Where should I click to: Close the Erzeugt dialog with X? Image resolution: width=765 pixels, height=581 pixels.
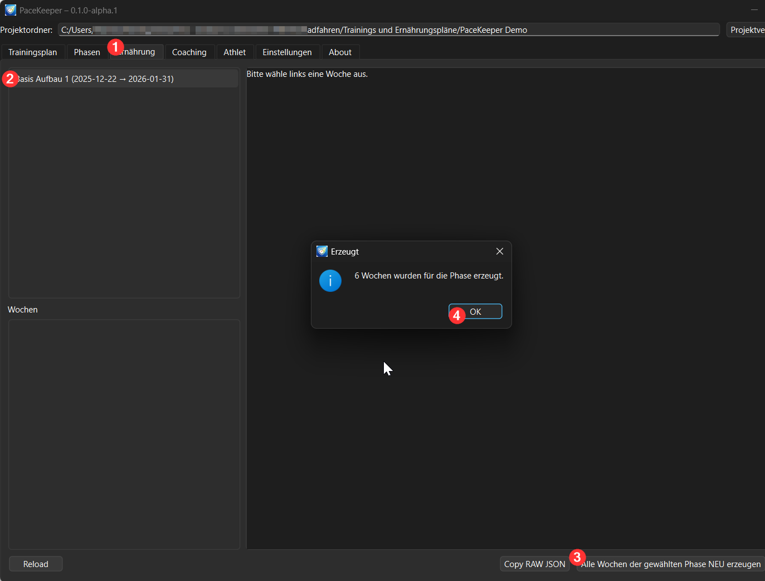499,251
